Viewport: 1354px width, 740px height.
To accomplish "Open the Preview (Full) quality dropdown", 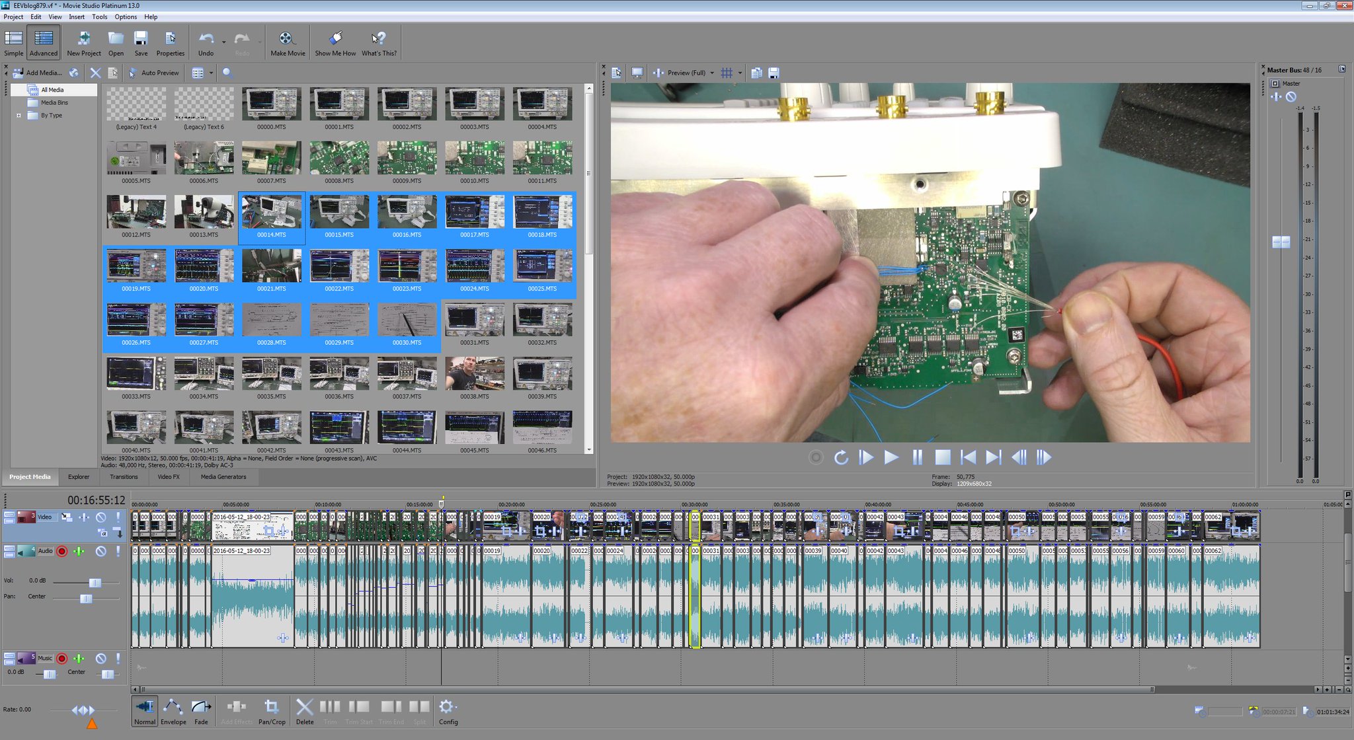I will [x=712, y=73].
